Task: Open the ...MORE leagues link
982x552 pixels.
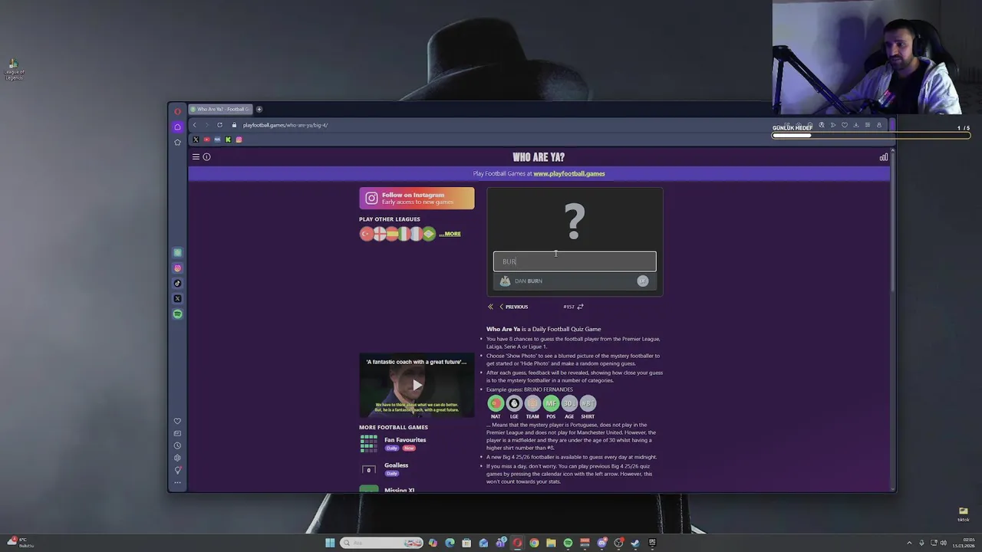Action: pyautogui.click(x=450, y=234)
